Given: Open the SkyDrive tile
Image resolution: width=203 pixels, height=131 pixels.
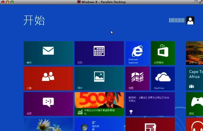Looking at the screenshot, I should pos(163,79).
